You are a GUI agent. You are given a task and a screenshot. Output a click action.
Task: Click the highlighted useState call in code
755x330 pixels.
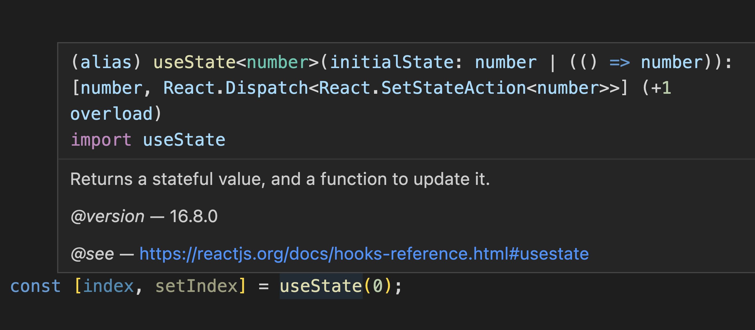pos(321,286)
